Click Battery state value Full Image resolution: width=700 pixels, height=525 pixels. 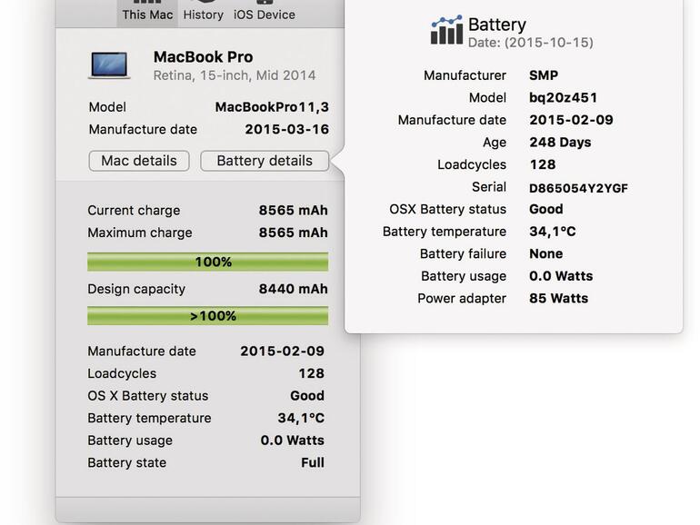[x=313, y=462]
